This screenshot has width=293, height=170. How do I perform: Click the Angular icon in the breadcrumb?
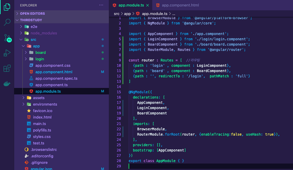click(x=138, y=14)
